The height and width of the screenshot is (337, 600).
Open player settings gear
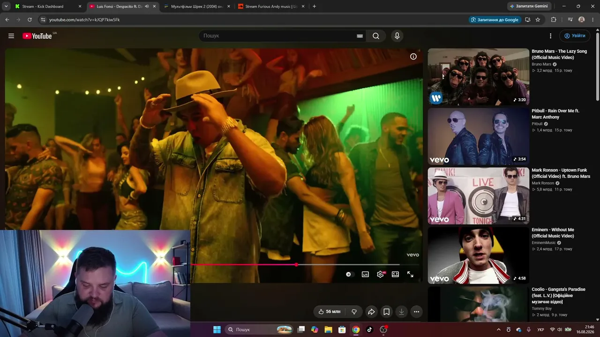(380, 274)
